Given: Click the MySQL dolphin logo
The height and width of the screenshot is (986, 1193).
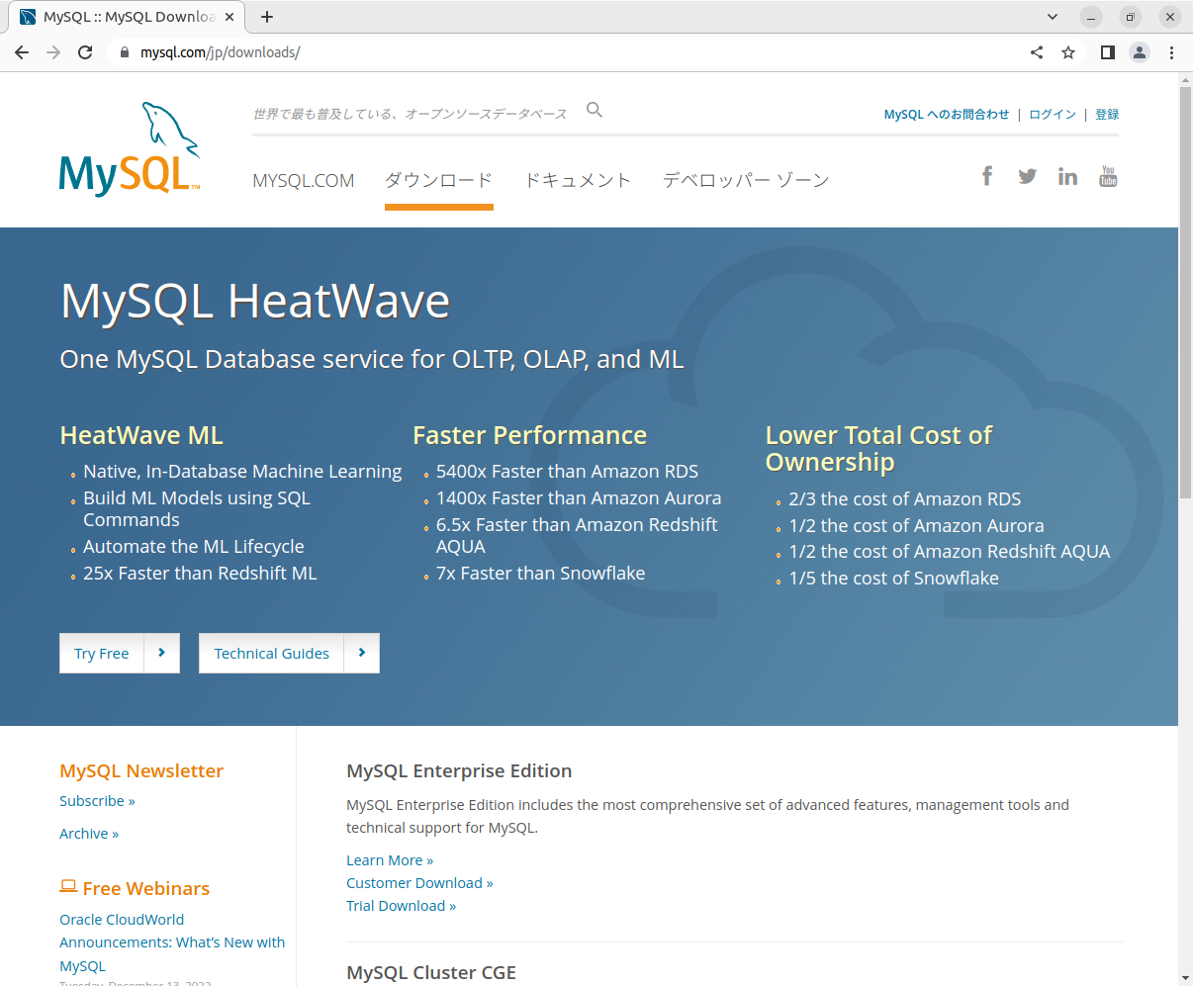Looking at the screenshot, I should coord(130,149).
